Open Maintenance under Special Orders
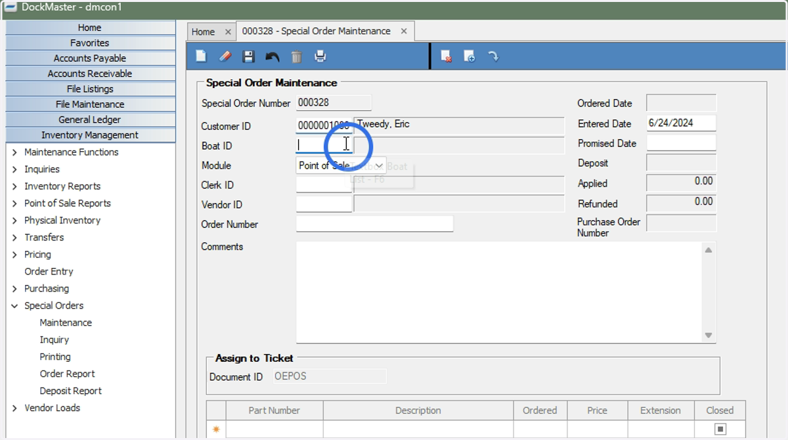The width and height of the screenshot is (788, 440). (x=66, y=323)
